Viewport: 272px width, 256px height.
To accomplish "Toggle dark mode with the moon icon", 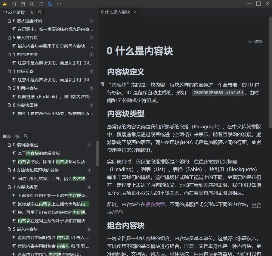I will [x=49, y=4].
